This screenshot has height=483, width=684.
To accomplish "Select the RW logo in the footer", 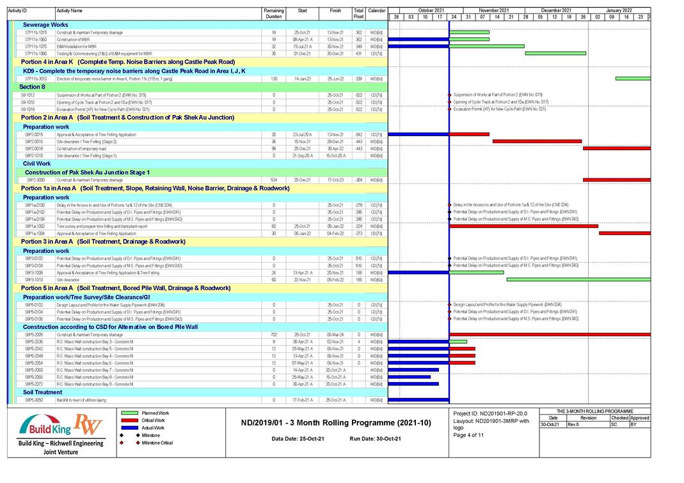I will tap(88, 424).
